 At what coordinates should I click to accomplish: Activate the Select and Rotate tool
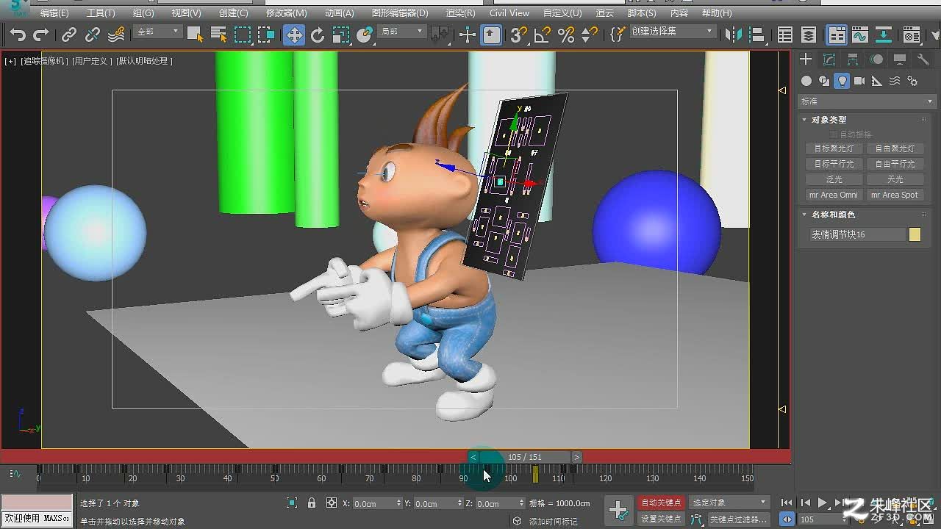click(x=318, y=35)
